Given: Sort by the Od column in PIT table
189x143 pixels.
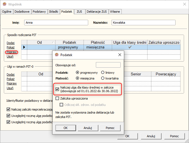Looking at the screenshot, I should 41,42.
